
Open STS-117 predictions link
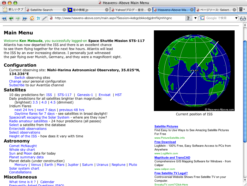click(64, 95)
